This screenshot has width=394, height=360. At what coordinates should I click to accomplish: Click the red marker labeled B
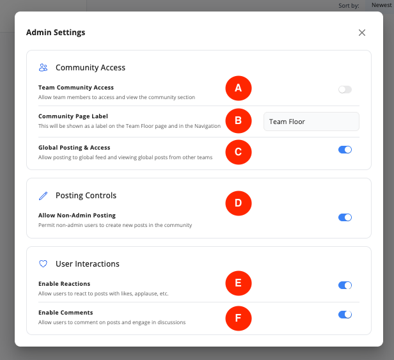(238, 120)
